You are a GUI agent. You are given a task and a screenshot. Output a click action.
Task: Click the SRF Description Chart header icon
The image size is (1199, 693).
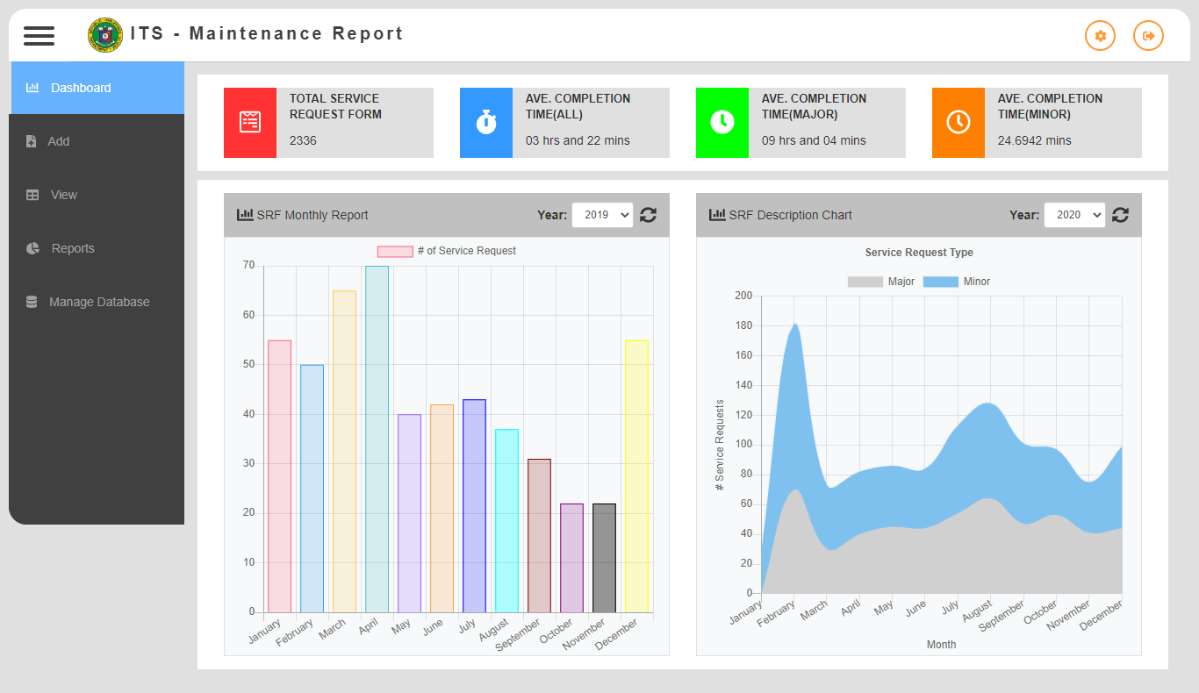click(x=717, y=215)
